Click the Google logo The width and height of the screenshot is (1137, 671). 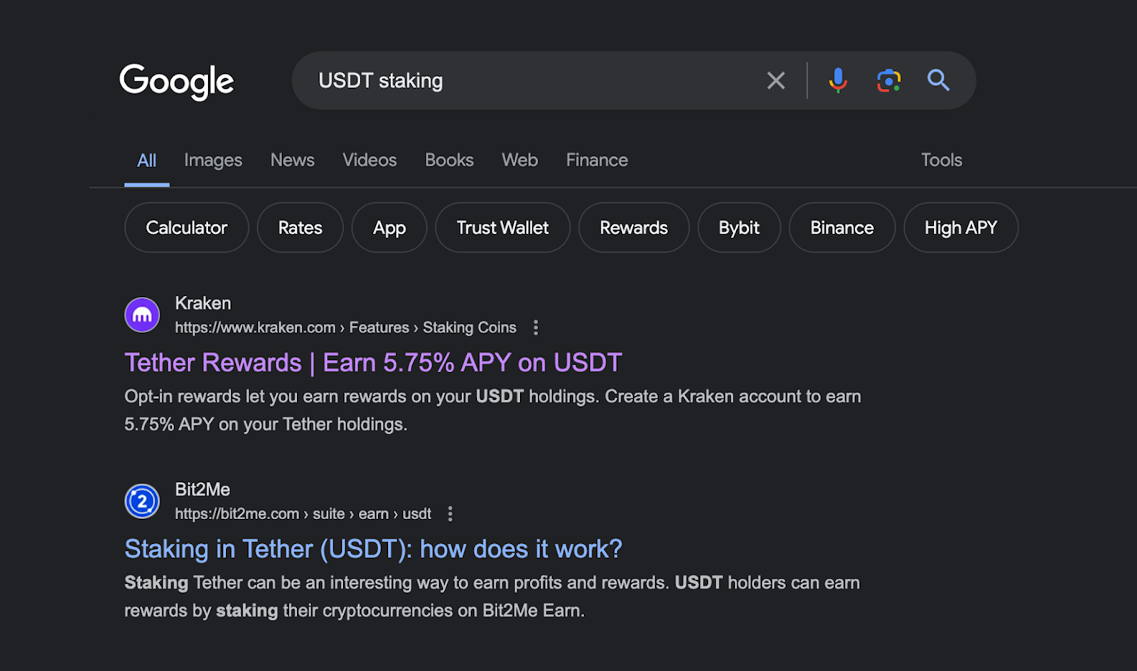pyautogui.click(x=176, y=81)
